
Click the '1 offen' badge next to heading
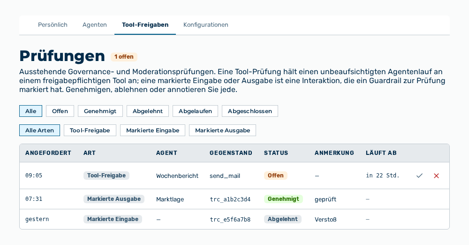click(124, 57)
